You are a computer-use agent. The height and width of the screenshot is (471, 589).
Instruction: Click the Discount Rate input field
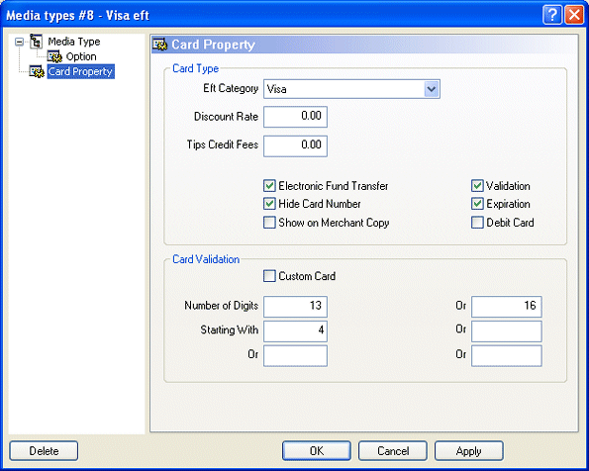[295, 117]
